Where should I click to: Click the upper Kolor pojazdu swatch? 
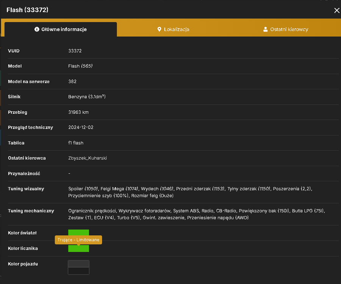[78, 264]
